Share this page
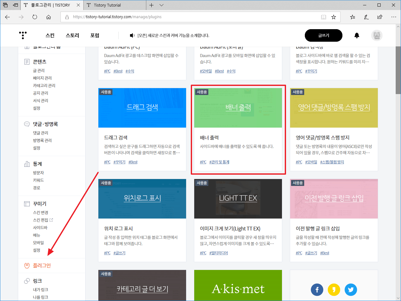Viewport: 401px width, 301px height. coord(380,17)
